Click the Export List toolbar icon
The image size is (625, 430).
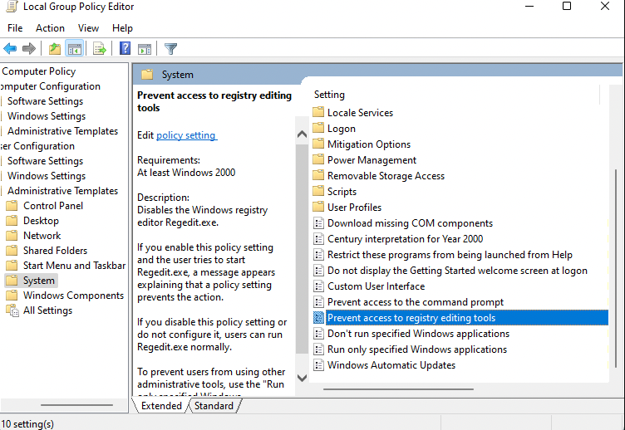click(99, 49)
